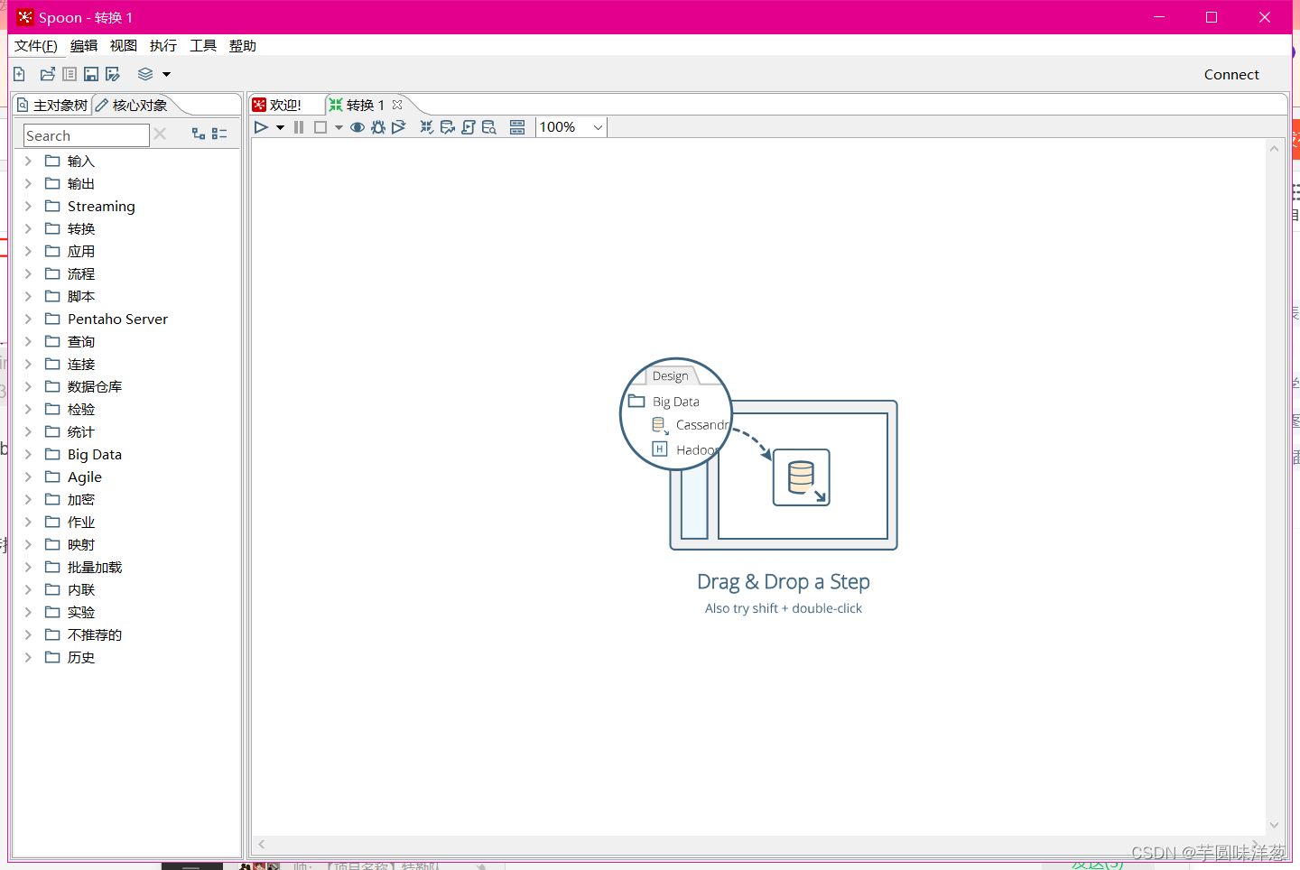
Task: Click the Preview eye icon
Action: 357,127
